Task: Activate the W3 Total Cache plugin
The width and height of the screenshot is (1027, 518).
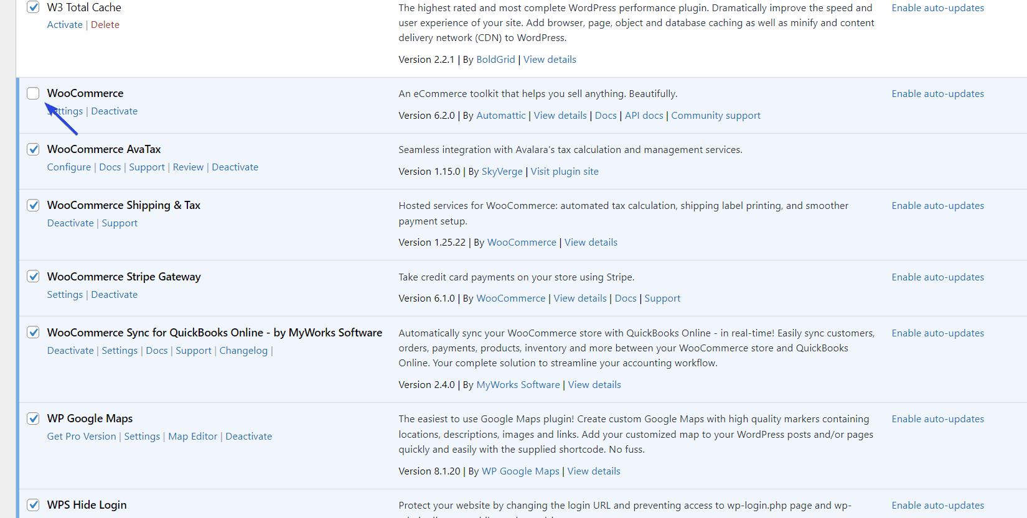Action: coord(65,25)
